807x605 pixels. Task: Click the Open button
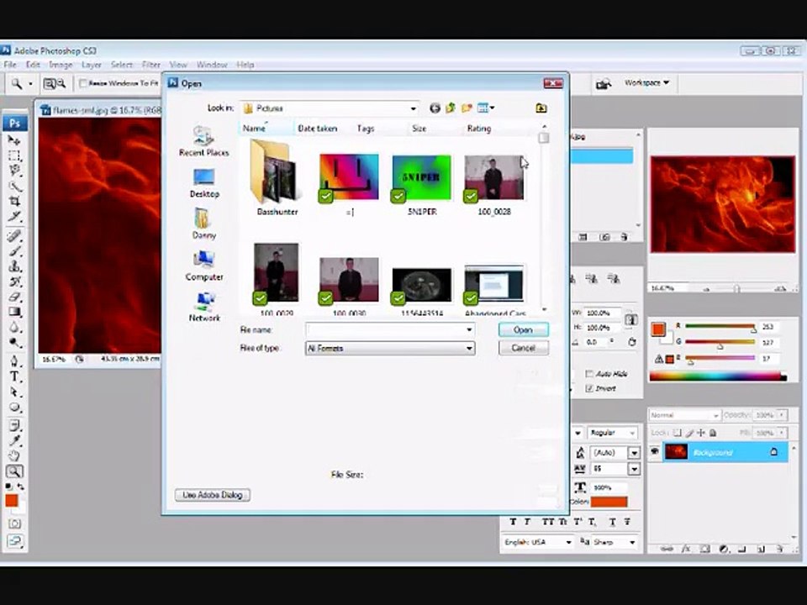pos(524,329)
